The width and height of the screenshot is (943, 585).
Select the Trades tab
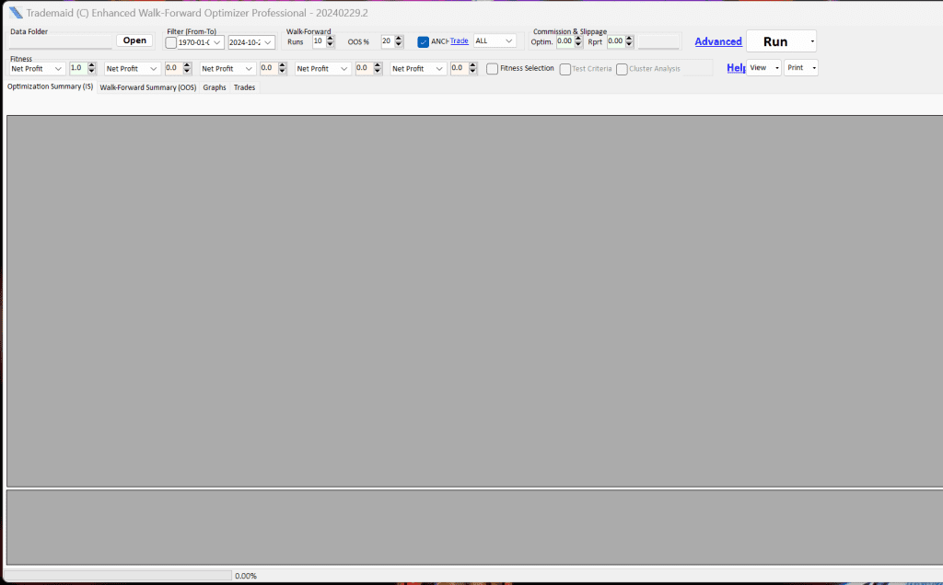tap(244, 87)
